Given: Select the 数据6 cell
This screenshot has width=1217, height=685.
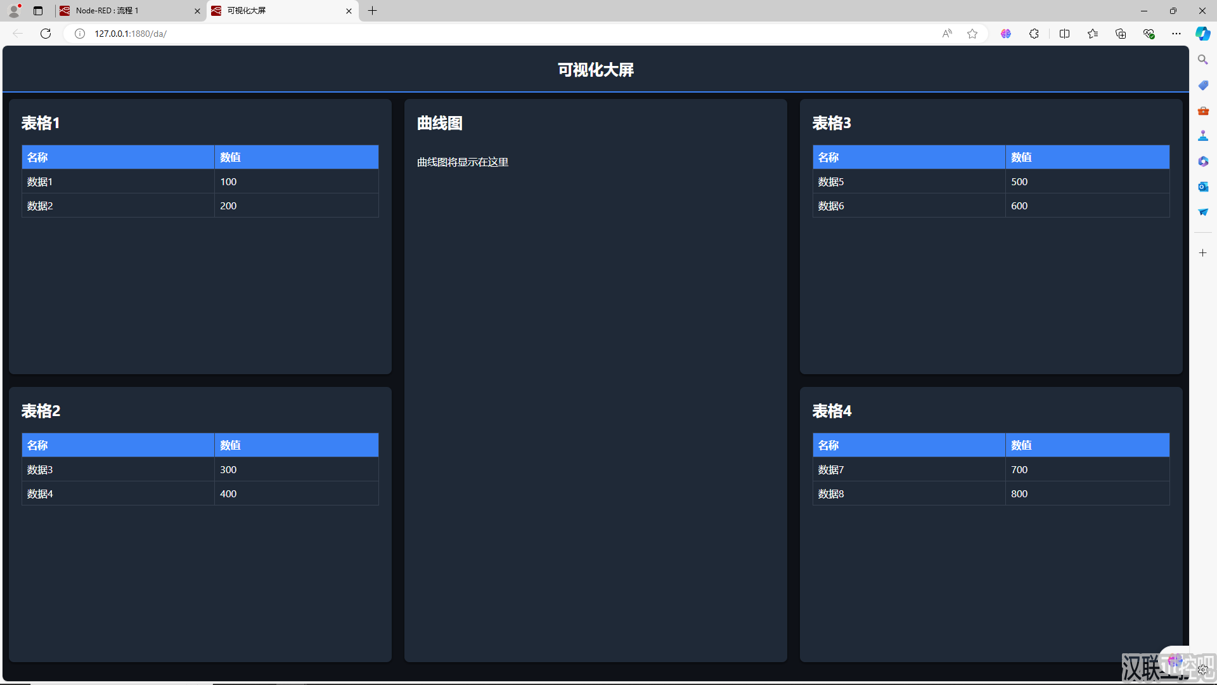Looking at the screenshot, I should (910, 205).
